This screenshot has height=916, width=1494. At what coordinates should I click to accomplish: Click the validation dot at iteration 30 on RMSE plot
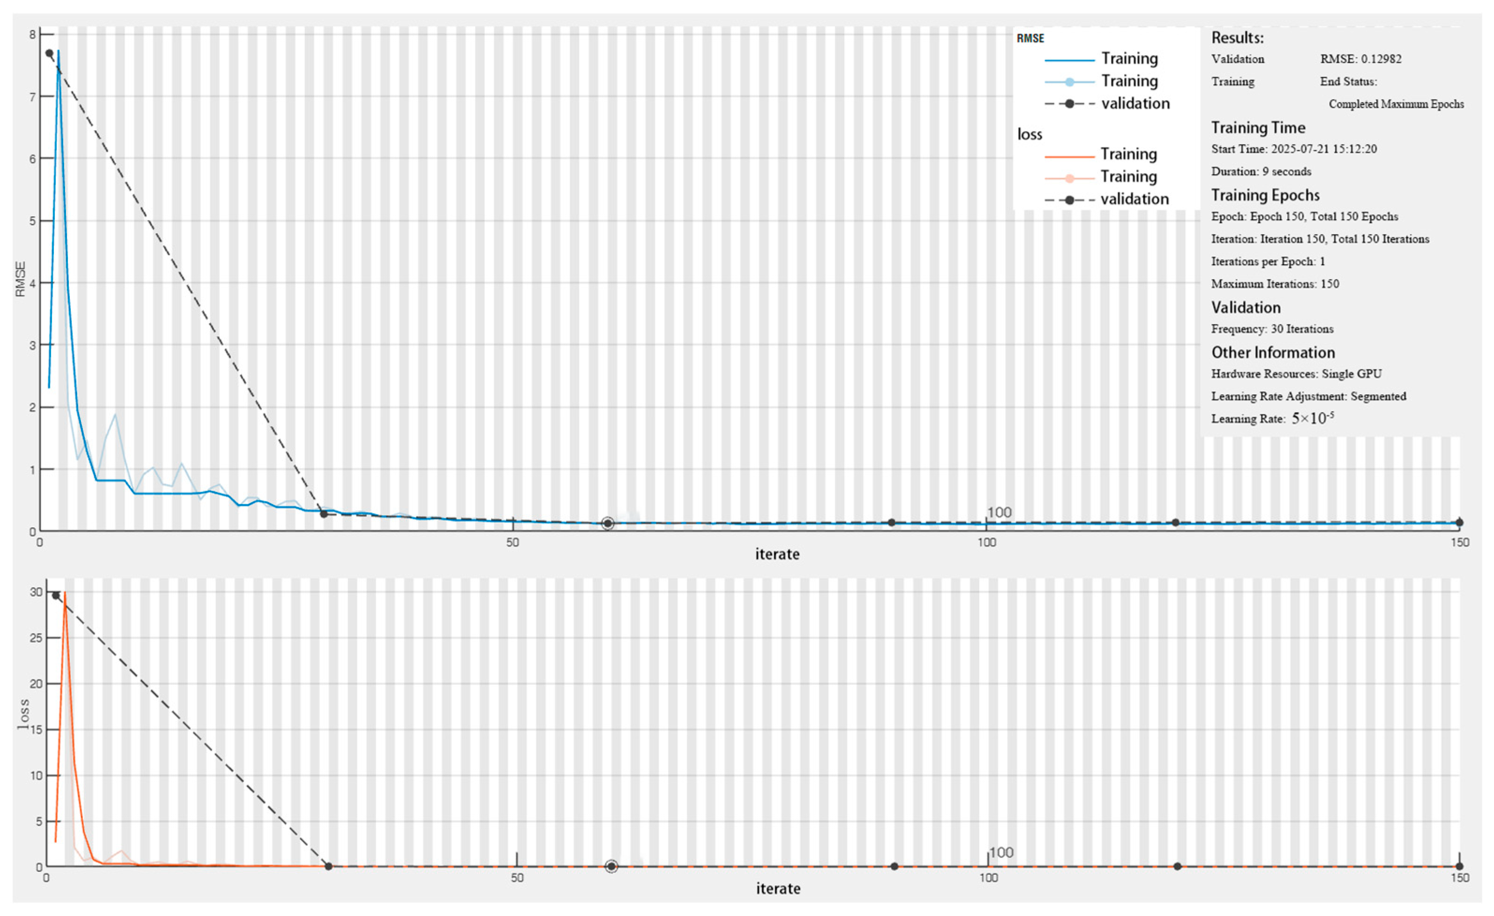click(324, 514)
